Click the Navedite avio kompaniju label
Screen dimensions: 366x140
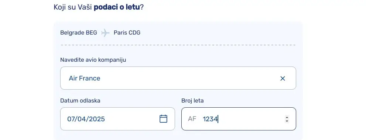93,60
